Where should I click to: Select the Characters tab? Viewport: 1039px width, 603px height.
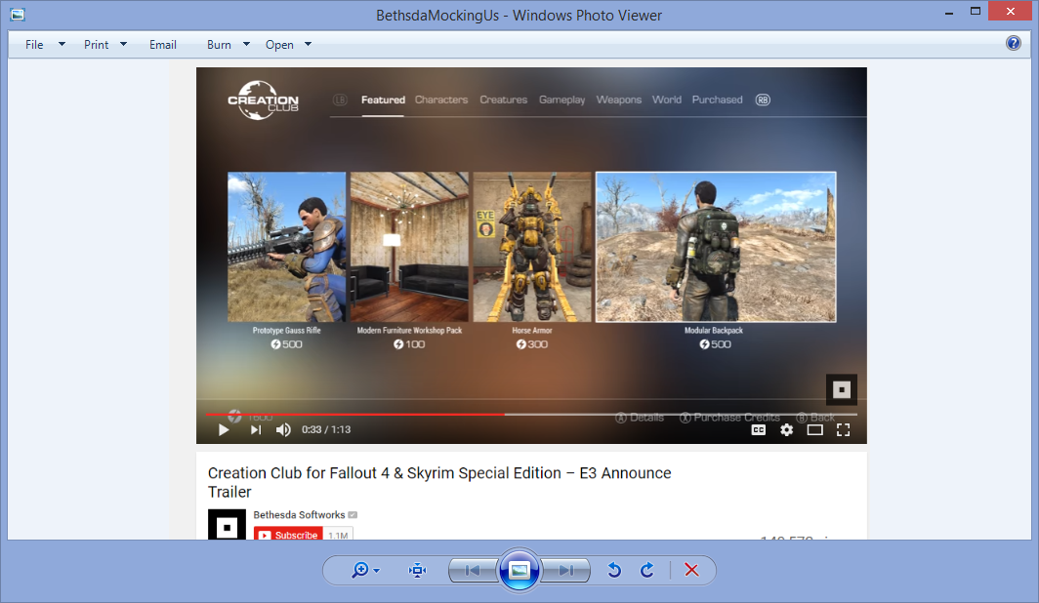coord(441,100)
